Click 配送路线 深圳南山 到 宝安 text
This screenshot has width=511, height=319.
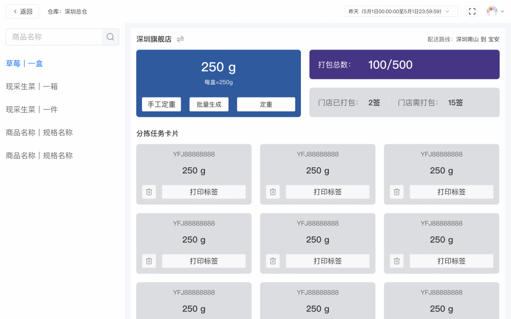tap(463, 39)
